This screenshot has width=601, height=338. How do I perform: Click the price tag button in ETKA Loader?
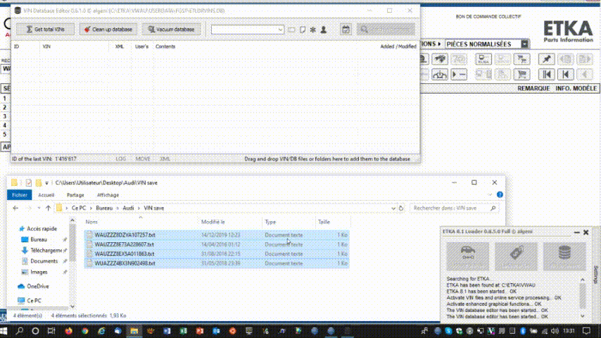pos(516,256)
